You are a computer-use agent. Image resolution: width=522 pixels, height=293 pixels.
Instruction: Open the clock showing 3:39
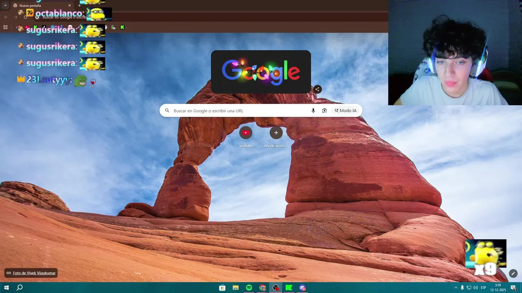(498, 288)
